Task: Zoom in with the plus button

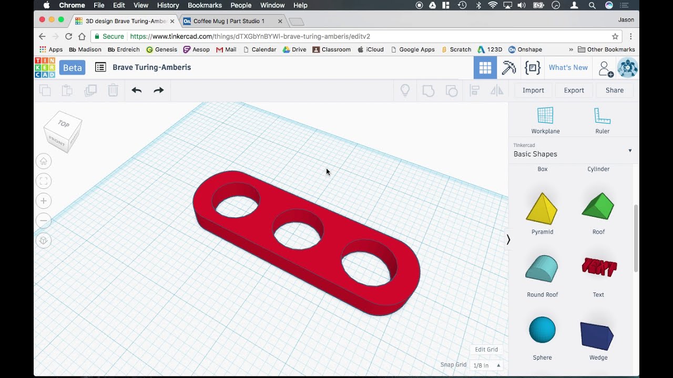Action: (44, 201)
